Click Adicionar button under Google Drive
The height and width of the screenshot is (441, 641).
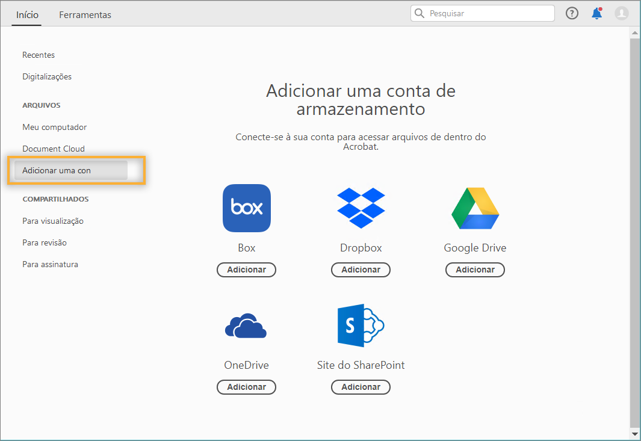tap(475, 270)
